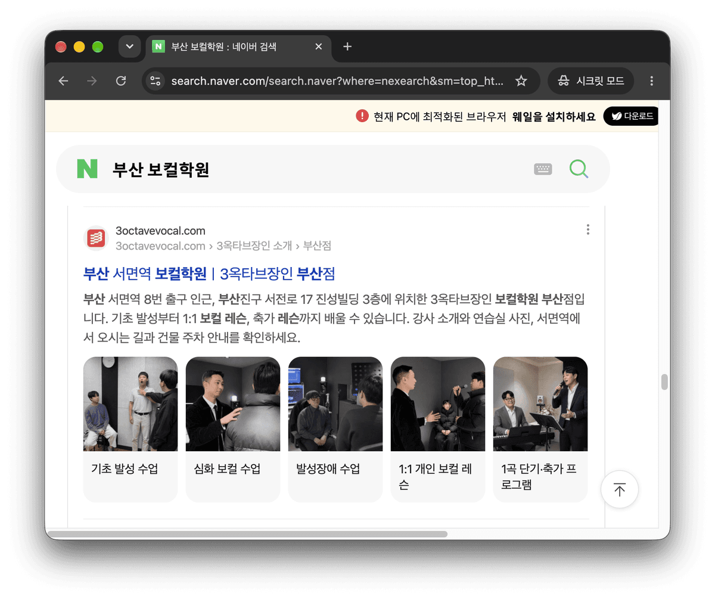Click the Naver N logo in search bar
Screen dimensions: 715x599
(87, 169)
